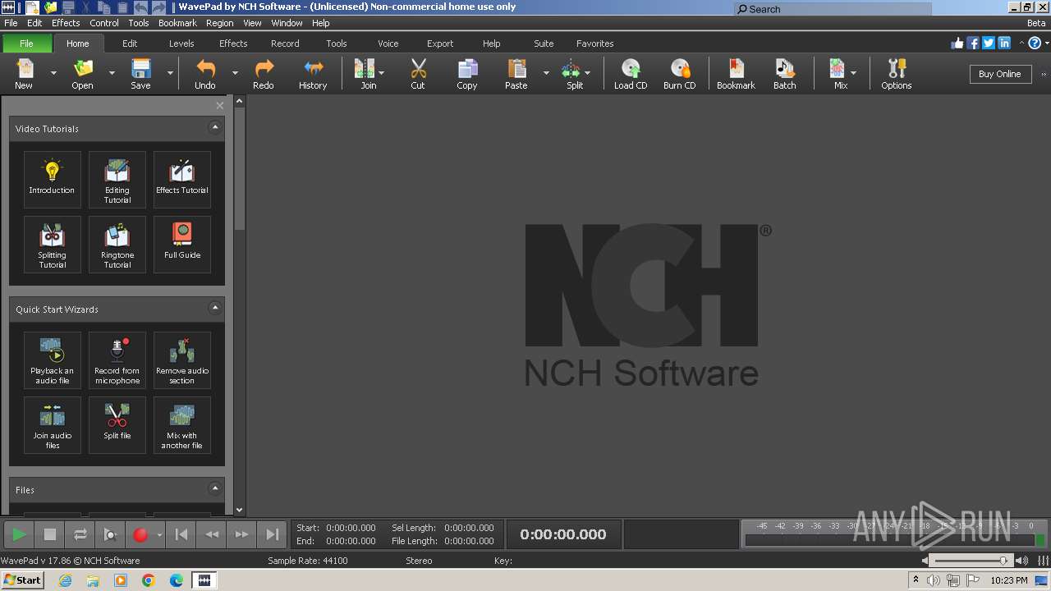Viewport: 1051px width, 591px height.
Task: Click the volume slider handle
Action: tap(1003, 561)
